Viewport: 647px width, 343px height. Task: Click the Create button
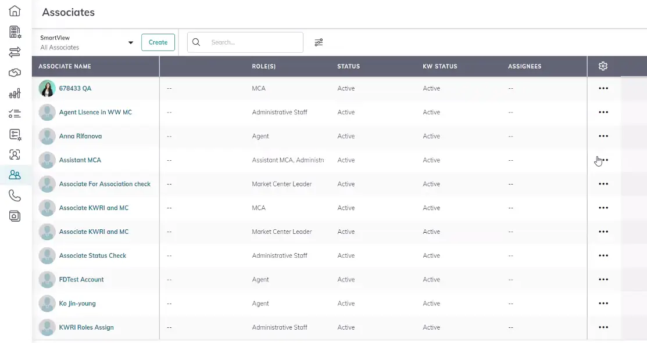click(x=158, y=42)
